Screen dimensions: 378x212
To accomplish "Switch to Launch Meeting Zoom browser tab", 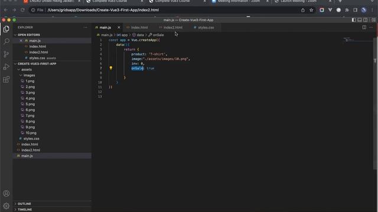I will tap(299, 1).
